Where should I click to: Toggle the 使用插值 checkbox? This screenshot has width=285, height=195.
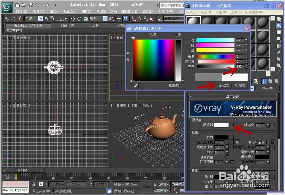[x=227, y=157]
